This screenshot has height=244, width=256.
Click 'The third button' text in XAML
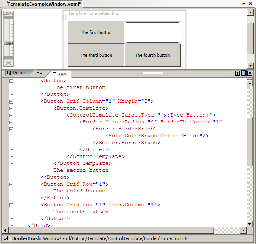(x=79, y=191)
